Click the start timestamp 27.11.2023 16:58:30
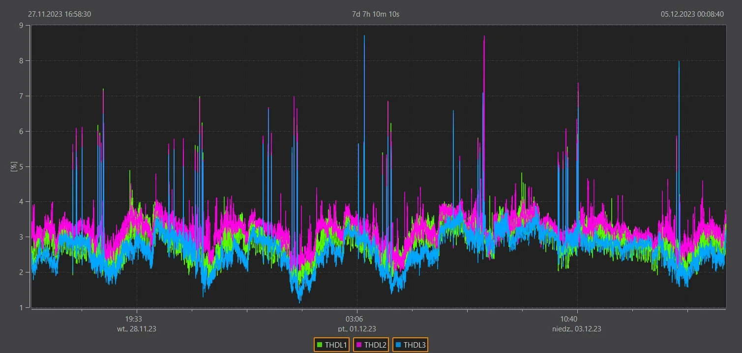The width and height of the screenshot is (742, 353). pyautogui.click(x=59, y=14)
